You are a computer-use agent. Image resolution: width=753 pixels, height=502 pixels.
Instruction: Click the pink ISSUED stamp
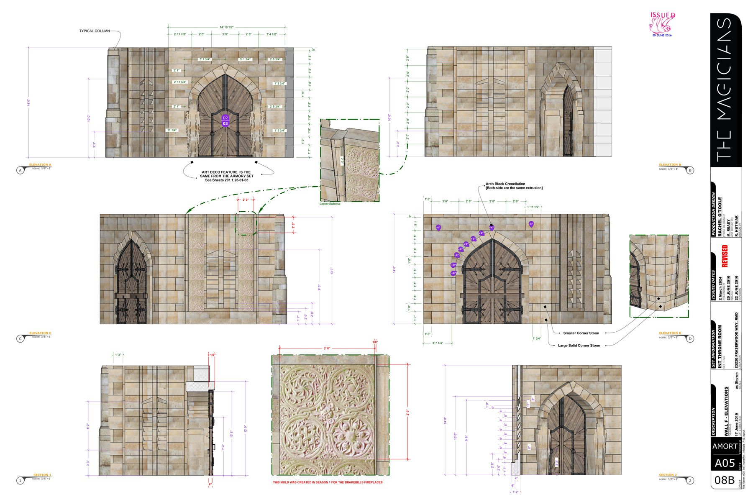662,23
